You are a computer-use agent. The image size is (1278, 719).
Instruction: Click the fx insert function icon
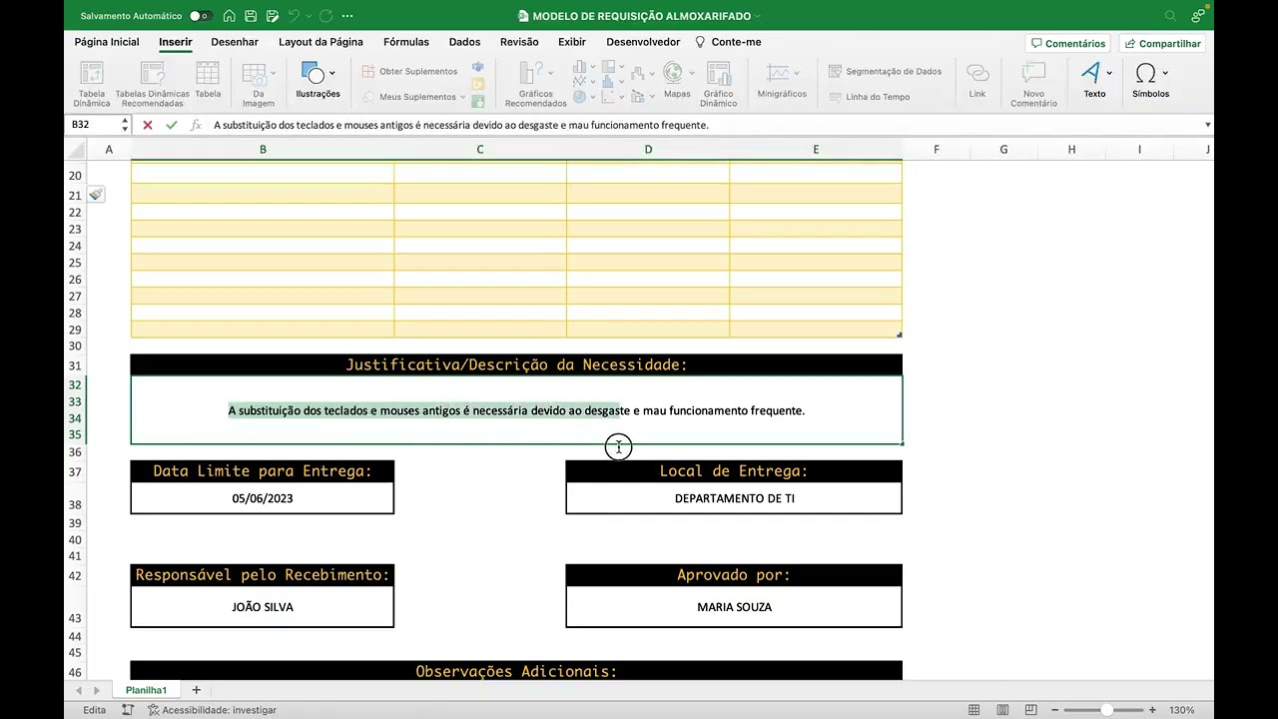pyautogui.click(x=196, y=125)
